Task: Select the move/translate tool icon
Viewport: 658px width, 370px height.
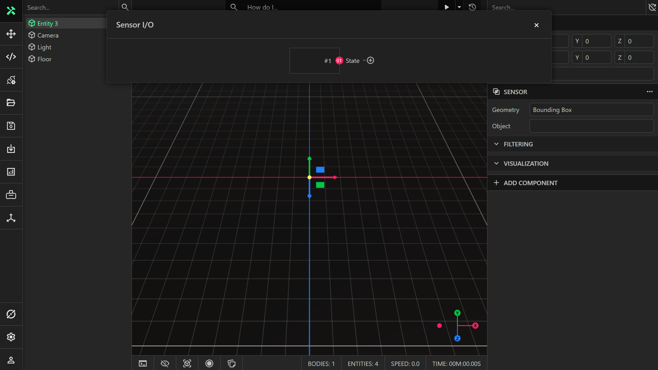Action: (11, 34)
